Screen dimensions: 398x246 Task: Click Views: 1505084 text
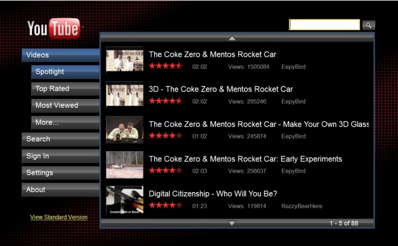tap(249, 66)
